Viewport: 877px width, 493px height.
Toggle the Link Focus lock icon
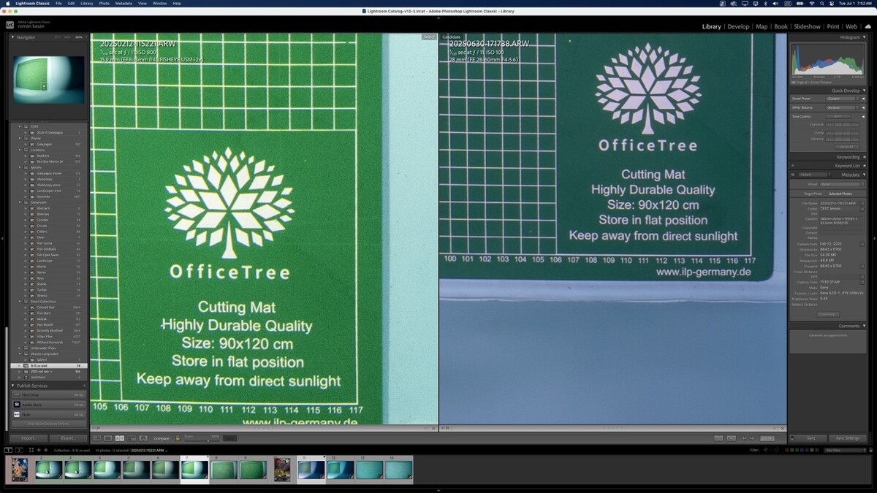(x=178, y=438)
